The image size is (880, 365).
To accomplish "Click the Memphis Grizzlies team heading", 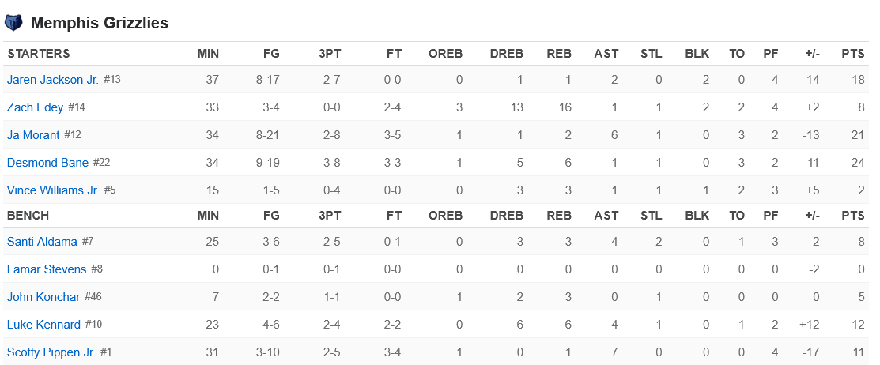I will [x=99, y=23].
